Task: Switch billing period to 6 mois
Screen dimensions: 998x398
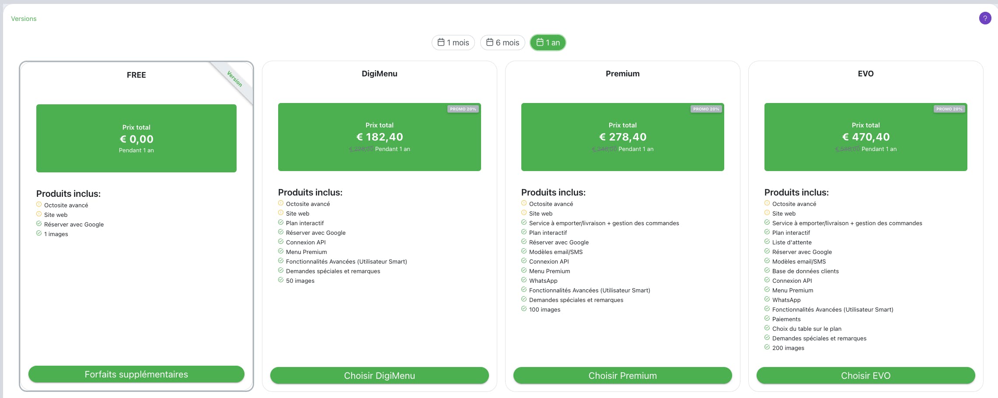Action: pyautogui.click(x=502, y=43)
